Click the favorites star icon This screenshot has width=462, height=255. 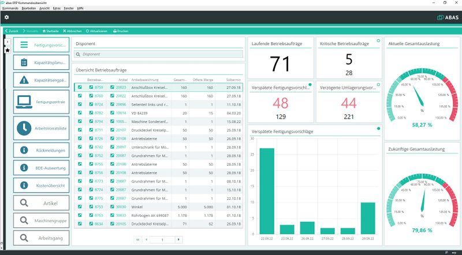[8, 50]
